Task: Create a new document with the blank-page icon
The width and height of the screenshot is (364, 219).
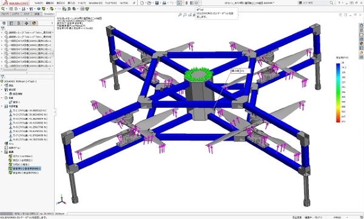Action: point(142,3)
